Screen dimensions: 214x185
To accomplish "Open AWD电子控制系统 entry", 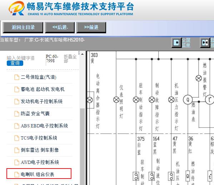I will tap(40, 162).
